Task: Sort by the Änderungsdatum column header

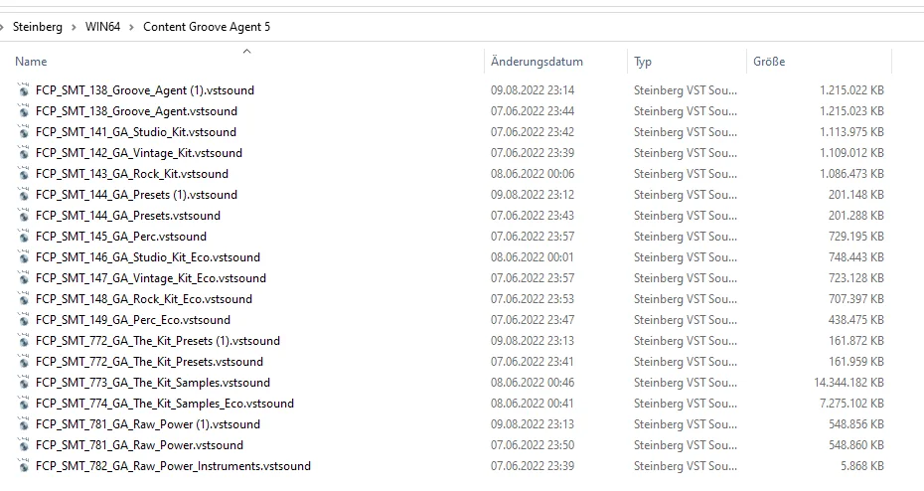Action: [537, 62]
